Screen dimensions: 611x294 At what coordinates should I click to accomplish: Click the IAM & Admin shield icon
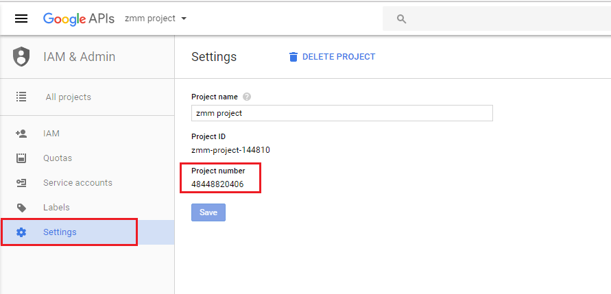pos(21,57)
